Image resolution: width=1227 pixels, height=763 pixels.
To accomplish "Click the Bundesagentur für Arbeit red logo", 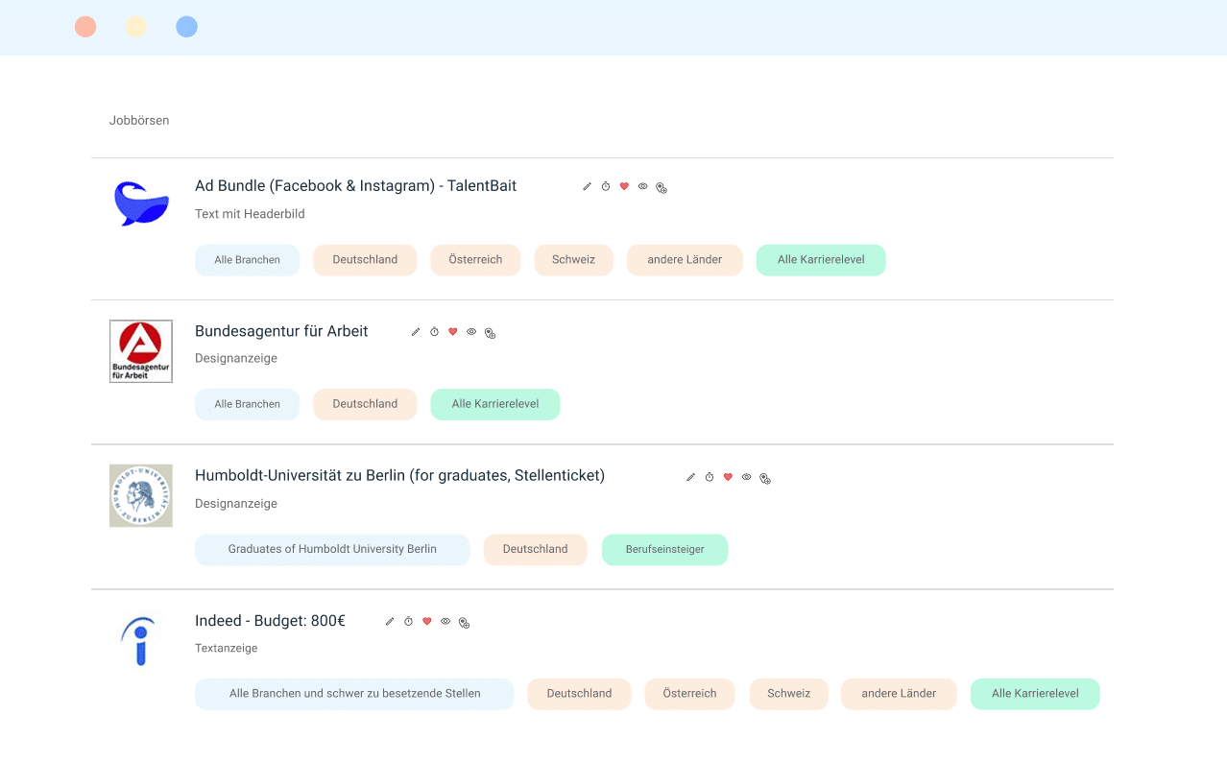I will coord(141,351).
